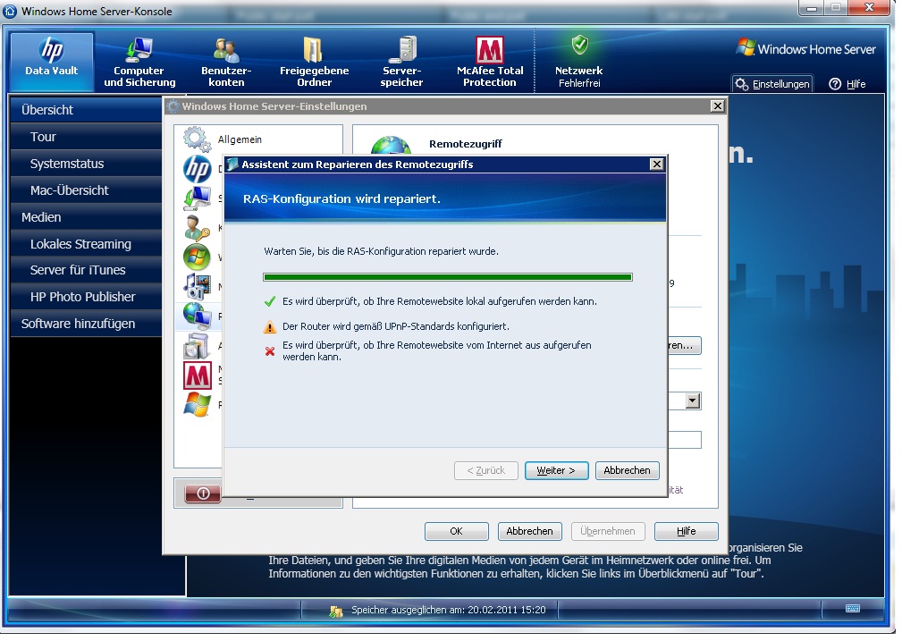Viewport: 902px width, 641px height.
Task: Open Server für iTunes in sidebar
Action: [x=87, y=270]
